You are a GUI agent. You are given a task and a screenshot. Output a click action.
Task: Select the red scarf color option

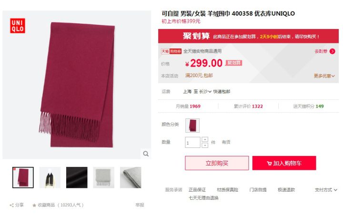192,126
